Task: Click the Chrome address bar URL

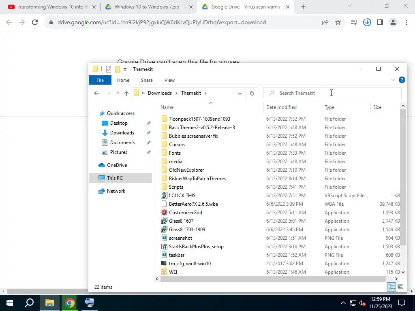Action: click(x=162, y=23)
